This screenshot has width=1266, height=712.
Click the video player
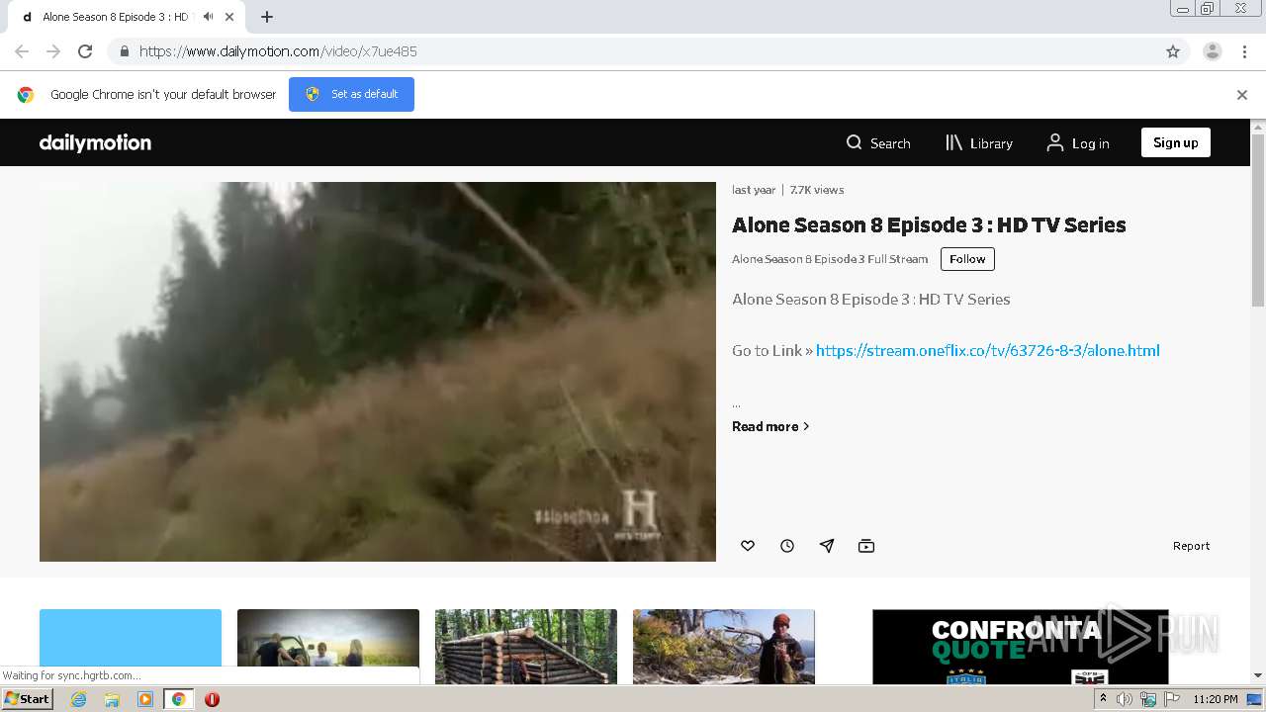(378, 372)
